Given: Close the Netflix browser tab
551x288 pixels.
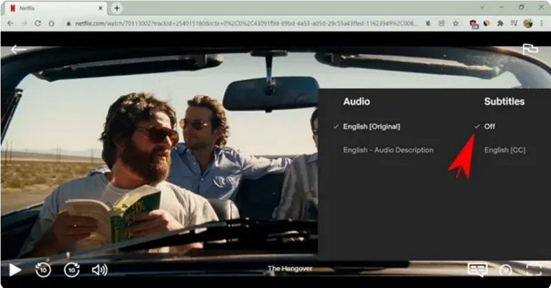Looking at the screenshot, I should click(101, 8).
